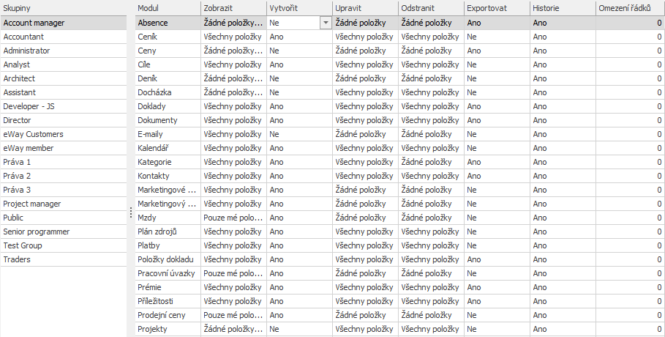Click the Zobrazit cell of Mzdy row
Viewport: 665px width, 337px height.
[x=234, y=218]
